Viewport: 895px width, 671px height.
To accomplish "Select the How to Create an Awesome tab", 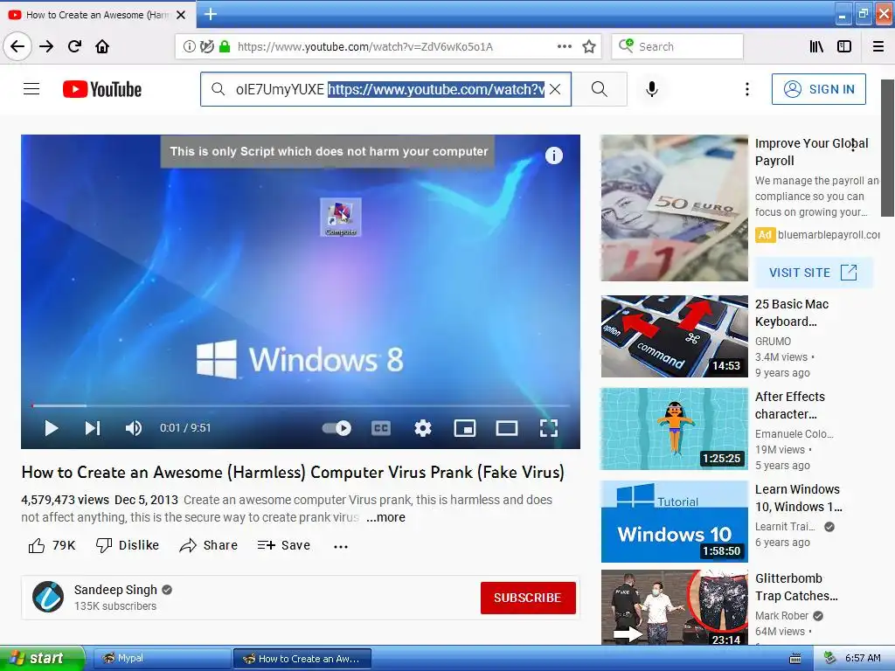I will pyautogui.click(x=98, y=15).
